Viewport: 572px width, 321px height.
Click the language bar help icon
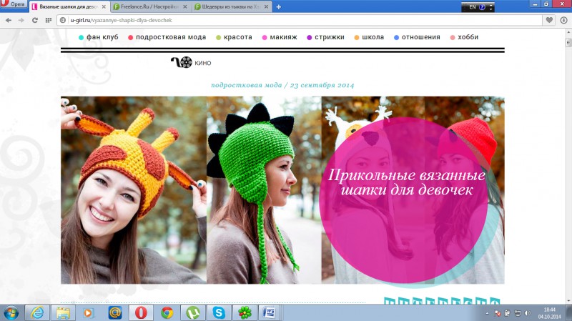pyautogui.click(x=482, y=7)
